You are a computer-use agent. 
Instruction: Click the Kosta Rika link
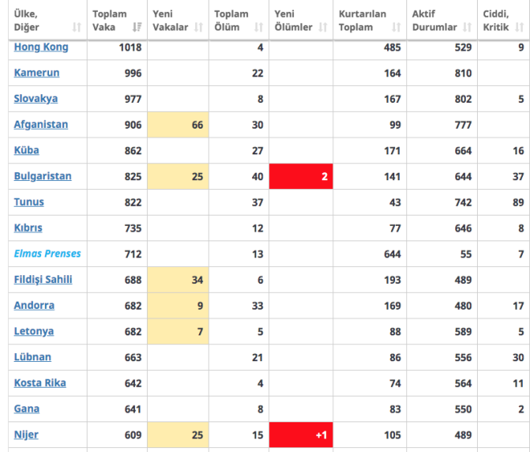coord(39,383)
